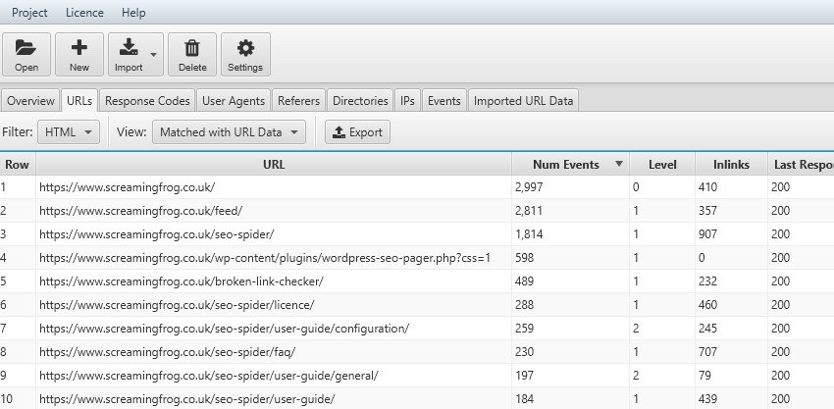Viewport: 834px width, 409px height.
Task: Switch to the IPs tab
Action: (x=407, y=100)
